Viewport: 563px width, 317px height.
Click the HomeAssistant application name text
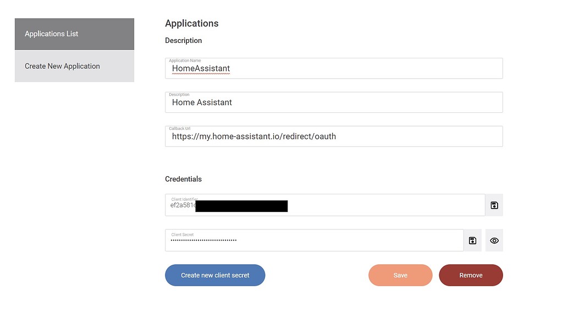201,68
